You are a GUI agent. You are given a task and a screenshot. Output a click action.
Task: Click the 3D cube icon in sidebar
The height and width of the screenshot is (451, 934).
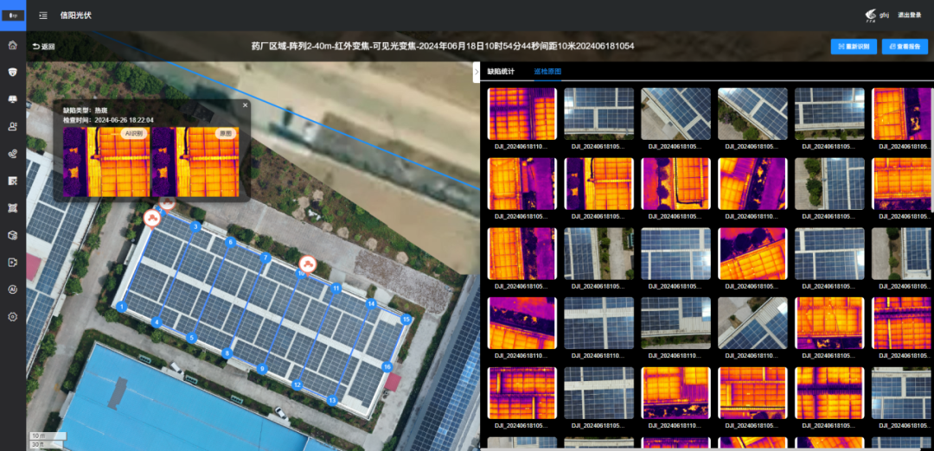click(x=12, y=235)
